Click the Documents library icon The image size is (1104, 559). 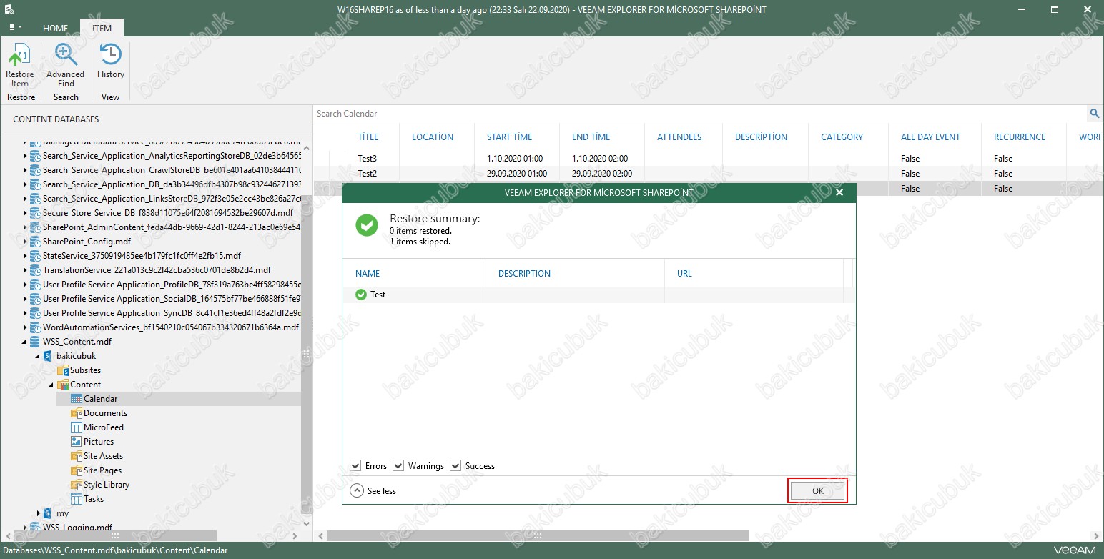tap(77, 413)
